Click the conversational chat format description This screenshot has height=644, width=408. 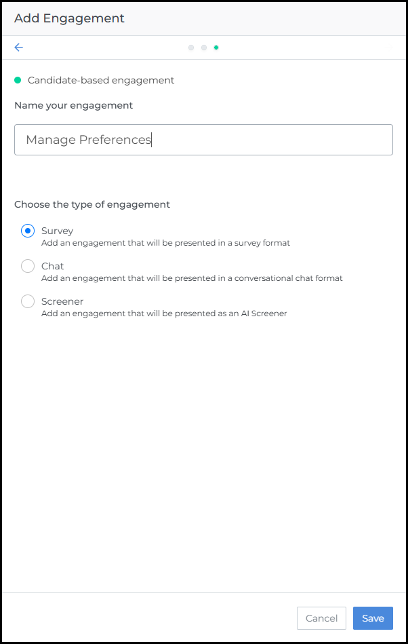click(192, 278)
